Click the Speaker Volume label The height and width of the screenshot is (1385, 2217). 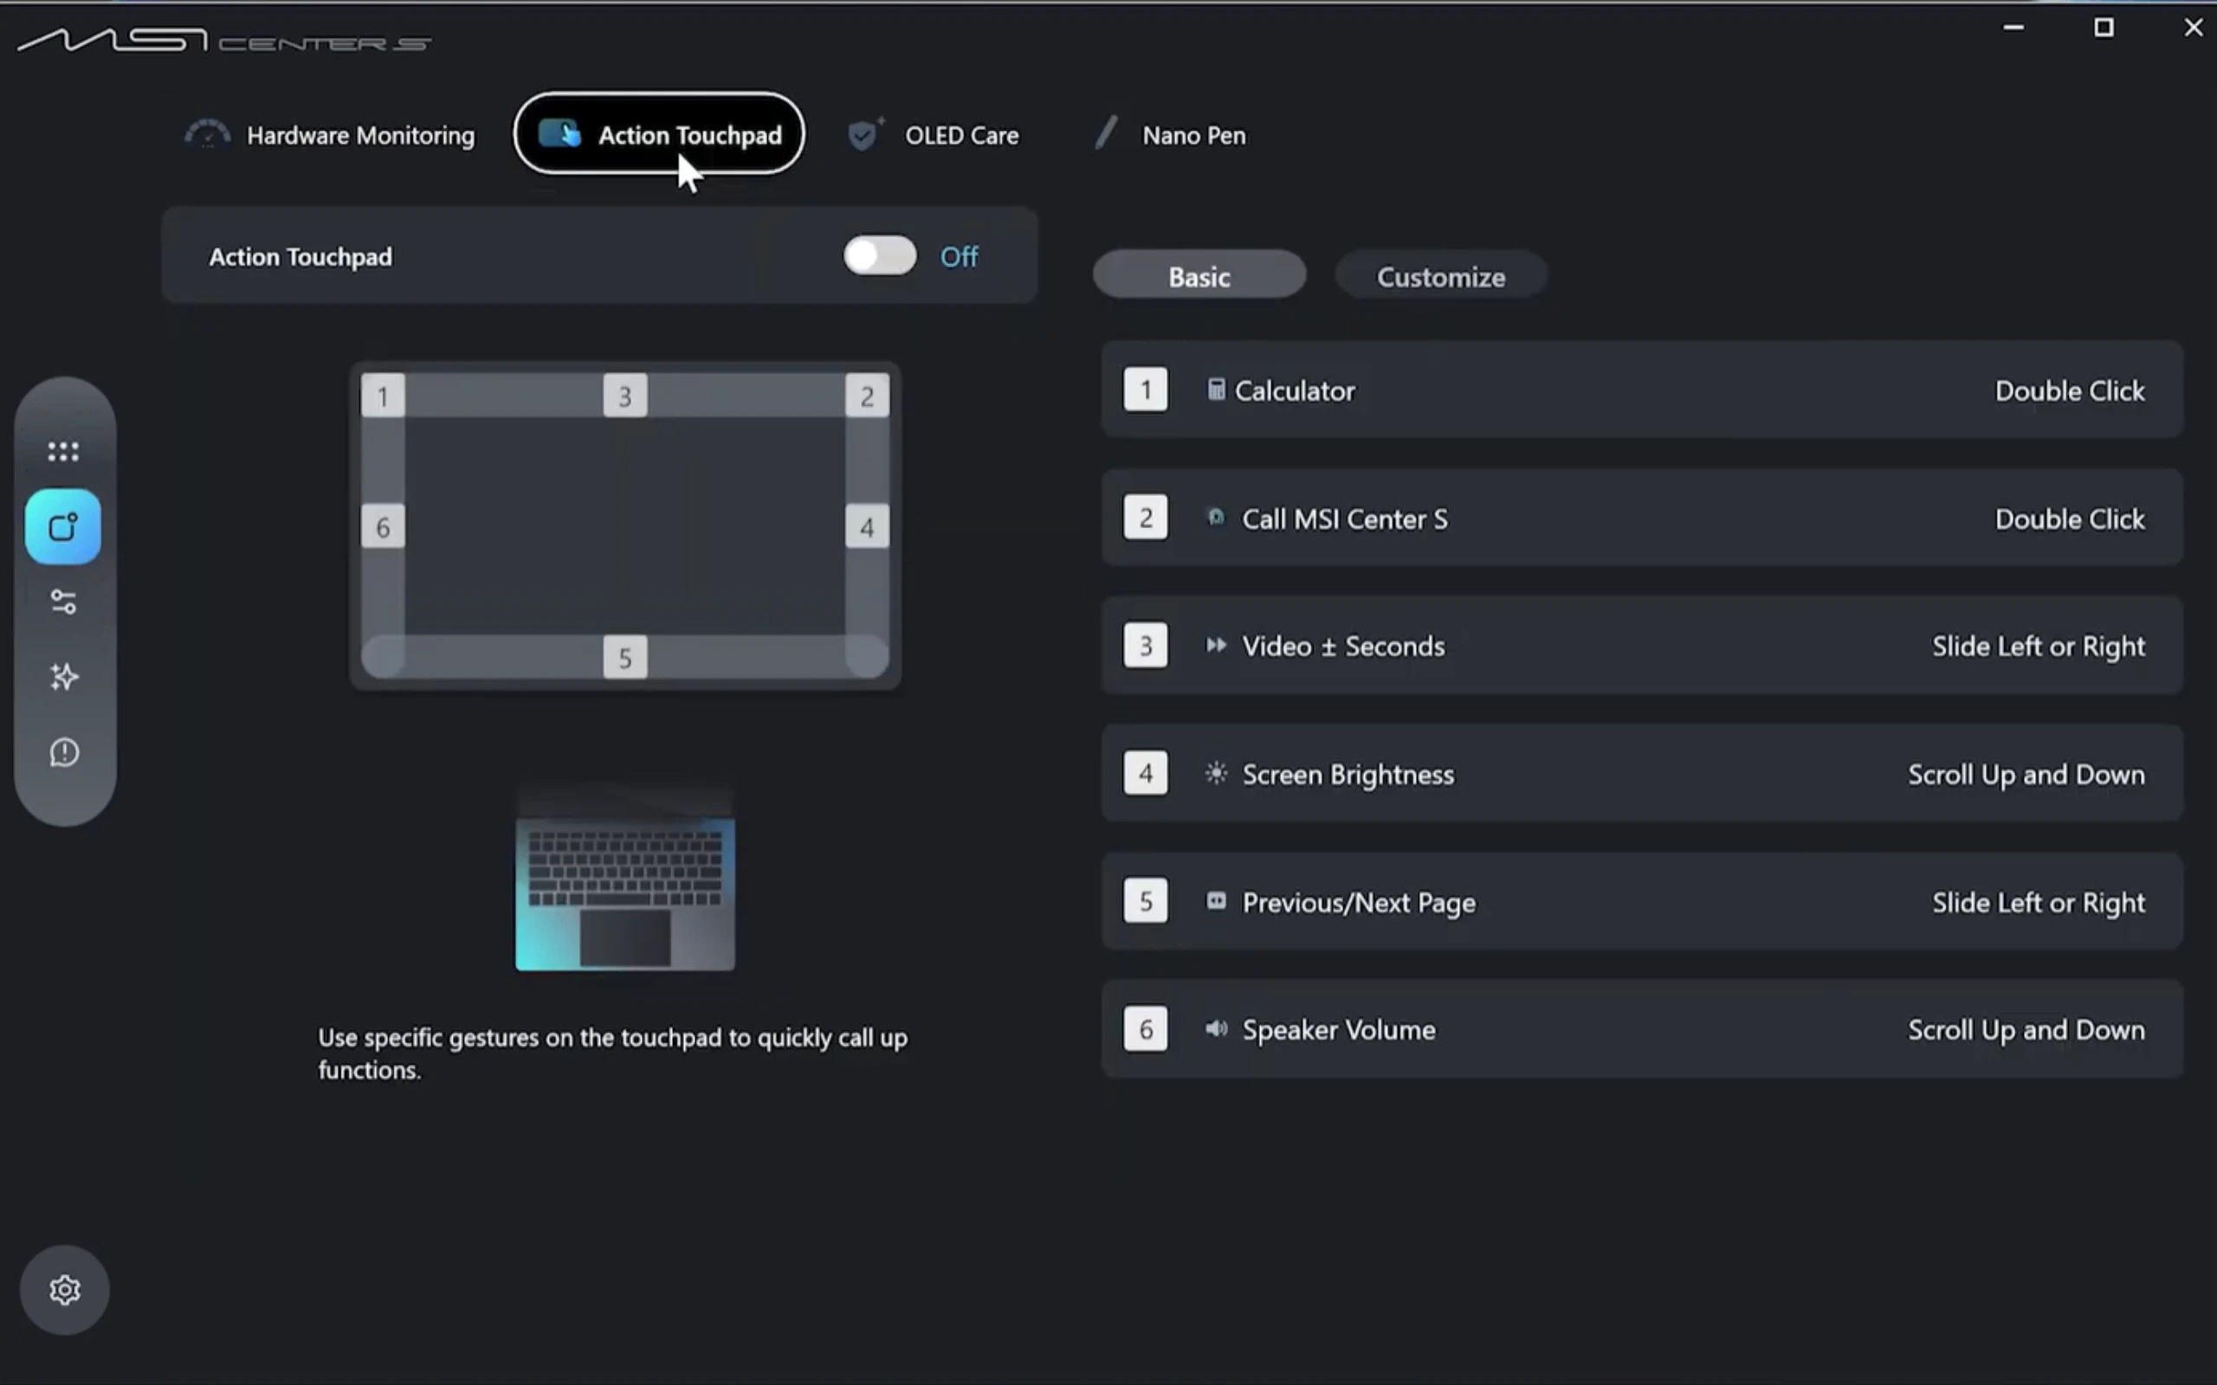pos(1339,1030)
